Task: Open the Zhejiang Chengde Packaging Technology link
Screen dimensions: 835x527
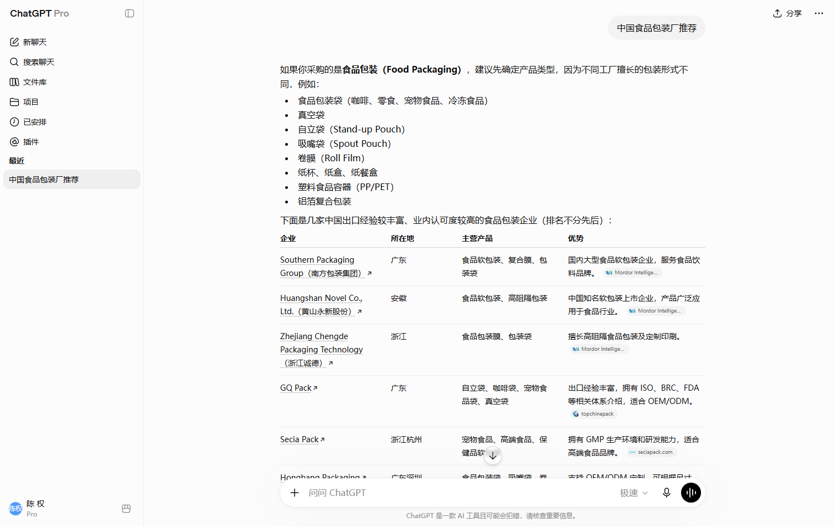Action: click(x=321, y=350)
